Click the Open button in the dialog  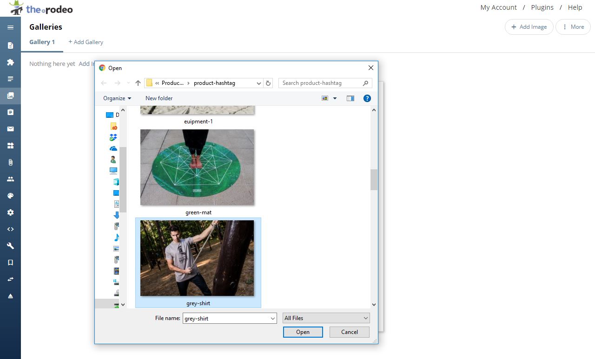pyautogui.click(x=303, y=332)
